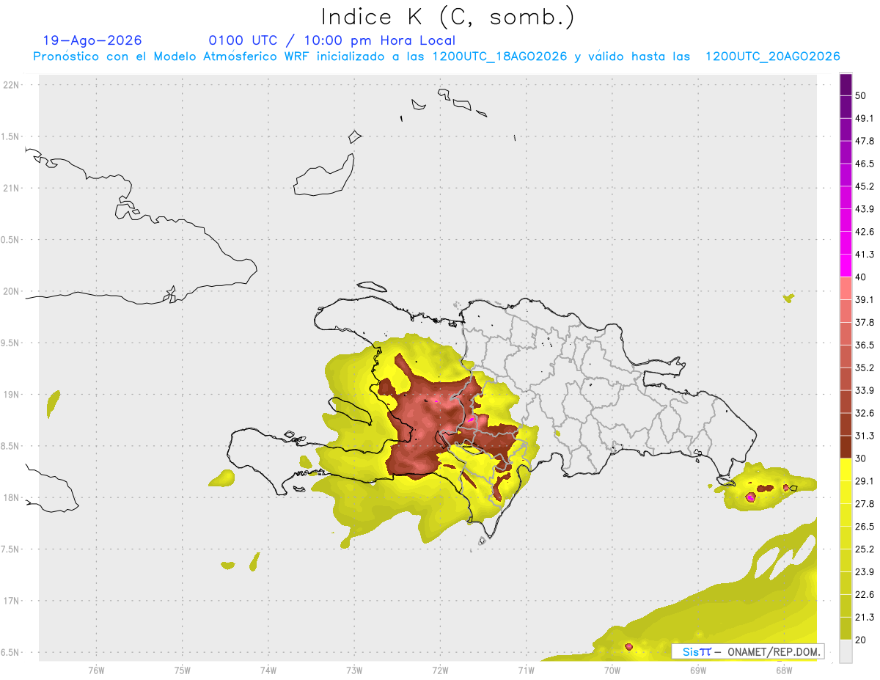Click the colorbar value label "30"
The image size is (880, 680).
pos(861,458)
